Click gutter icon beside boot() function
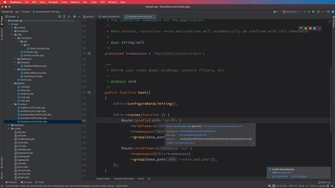The width and height of the screenshot is (335, 188). tap(89, 92)
